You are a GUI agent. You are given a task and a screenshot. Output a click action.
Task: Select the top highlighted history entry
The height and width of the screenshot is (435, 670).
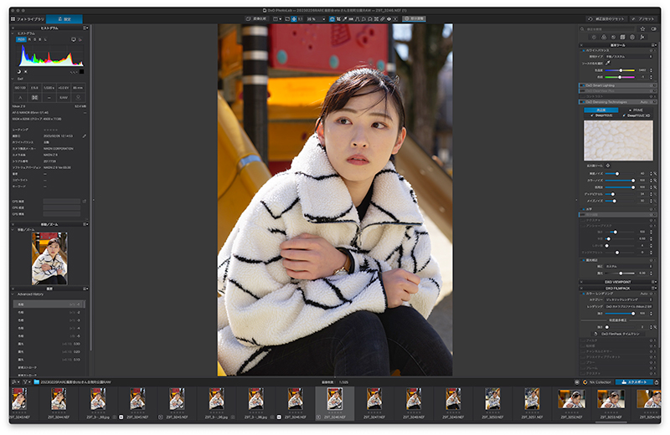[x=49, y=304]
